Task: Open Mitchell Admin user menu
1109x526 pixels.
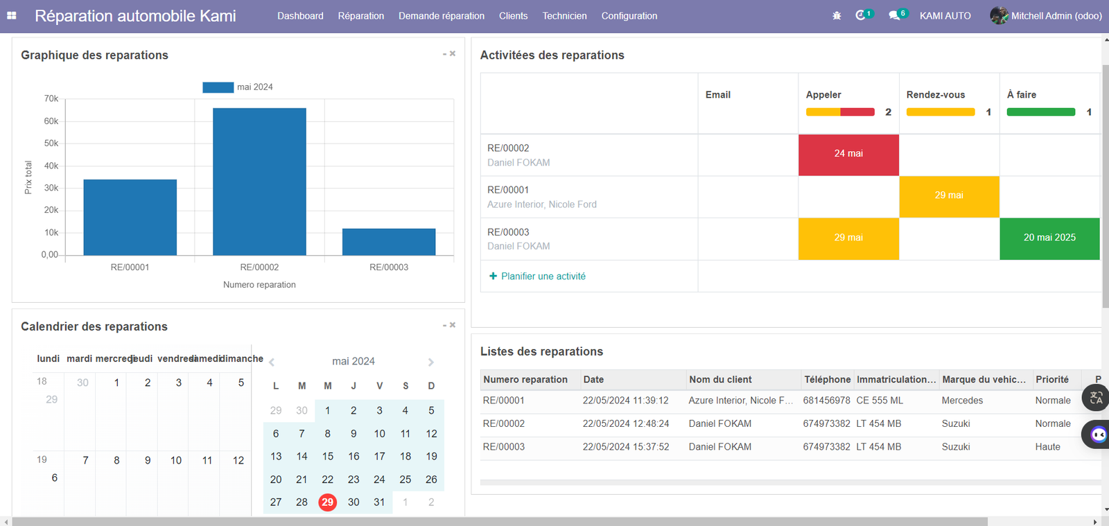Action: coord(1046,15)
